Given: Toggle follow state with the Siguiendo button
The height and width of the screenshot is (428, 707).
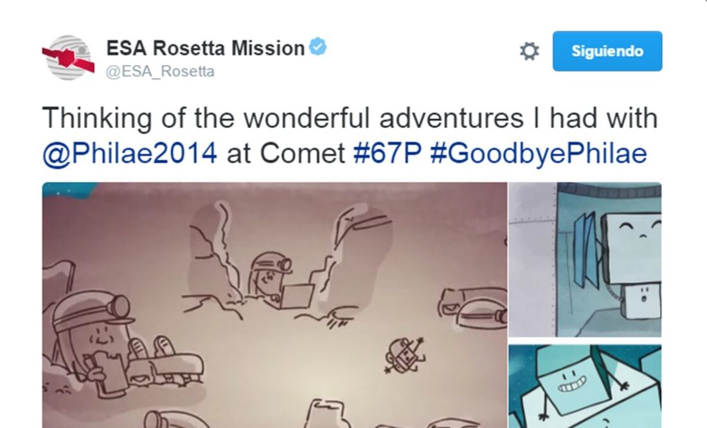Looking at the screenshot, I should [607, 51].
